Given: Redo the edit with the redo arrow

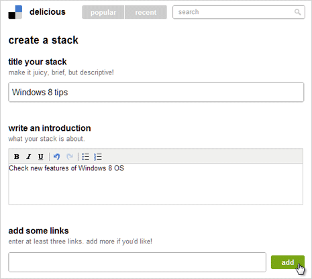Looking at the screenshot, I should (70, 157).
